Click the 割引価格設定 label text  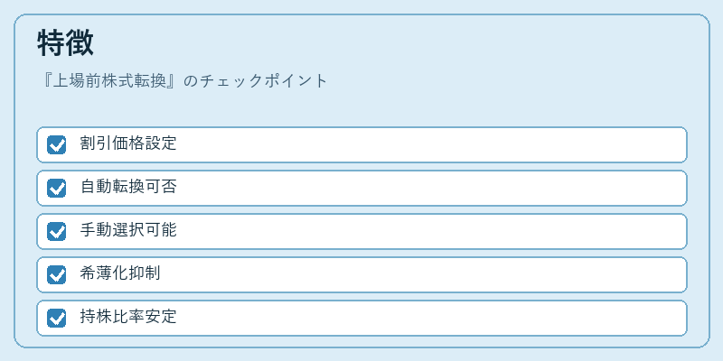click(128, 143)
